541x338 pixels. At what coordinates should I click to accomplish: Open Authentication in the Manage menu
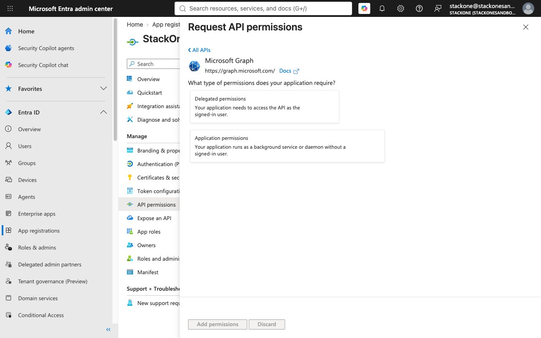(x=153, y=164)
